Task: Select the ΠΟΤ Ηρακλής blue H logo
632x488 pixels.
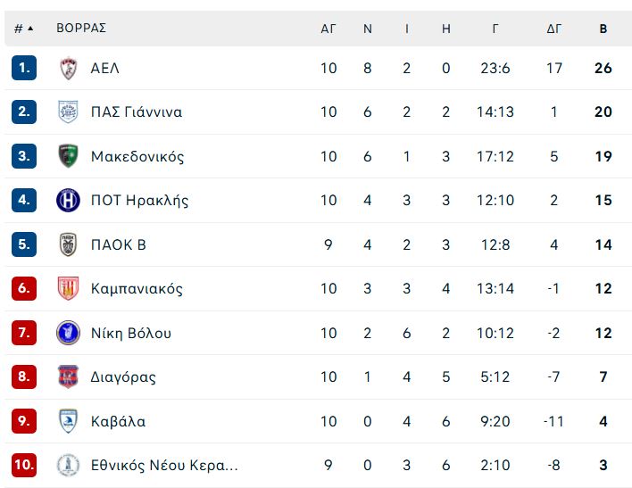Action: [68, 200]
